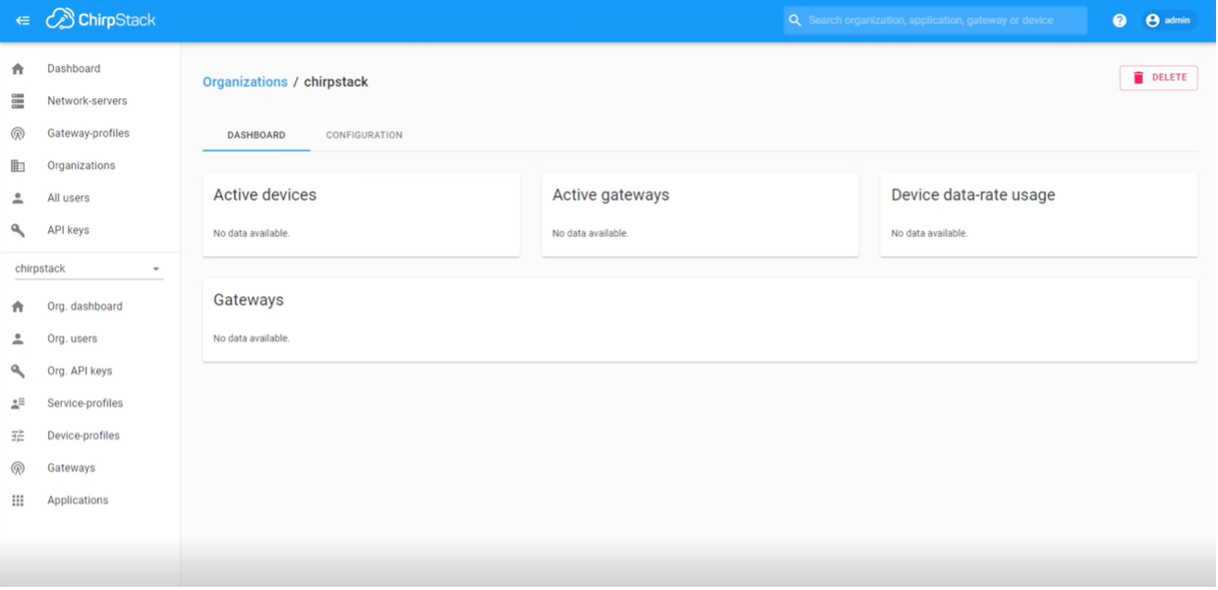The height and width of the screenshot is (590, 1218).
Task: Click the All users person icon
Action: 18,198
